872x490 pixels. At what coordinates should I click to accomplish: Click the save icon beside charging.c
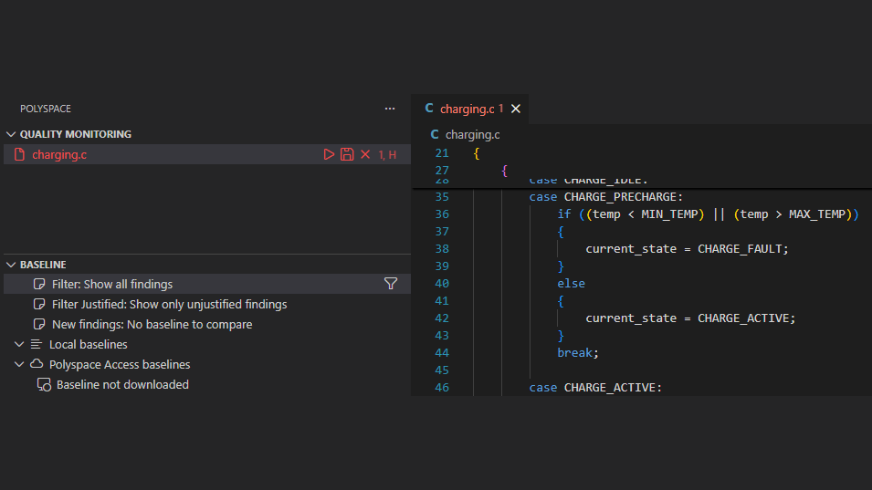click(347, 154)
